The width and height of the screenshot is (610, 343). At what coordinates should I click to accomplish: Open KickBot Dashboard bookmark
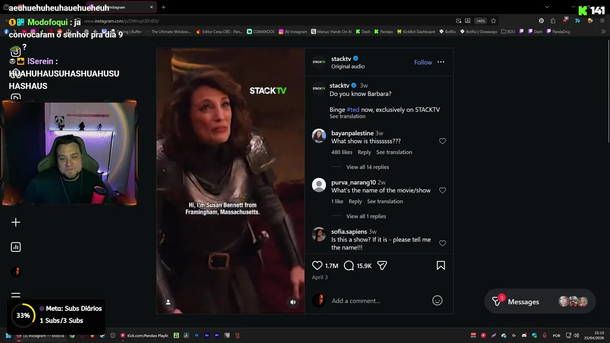(x=416, y=31)
